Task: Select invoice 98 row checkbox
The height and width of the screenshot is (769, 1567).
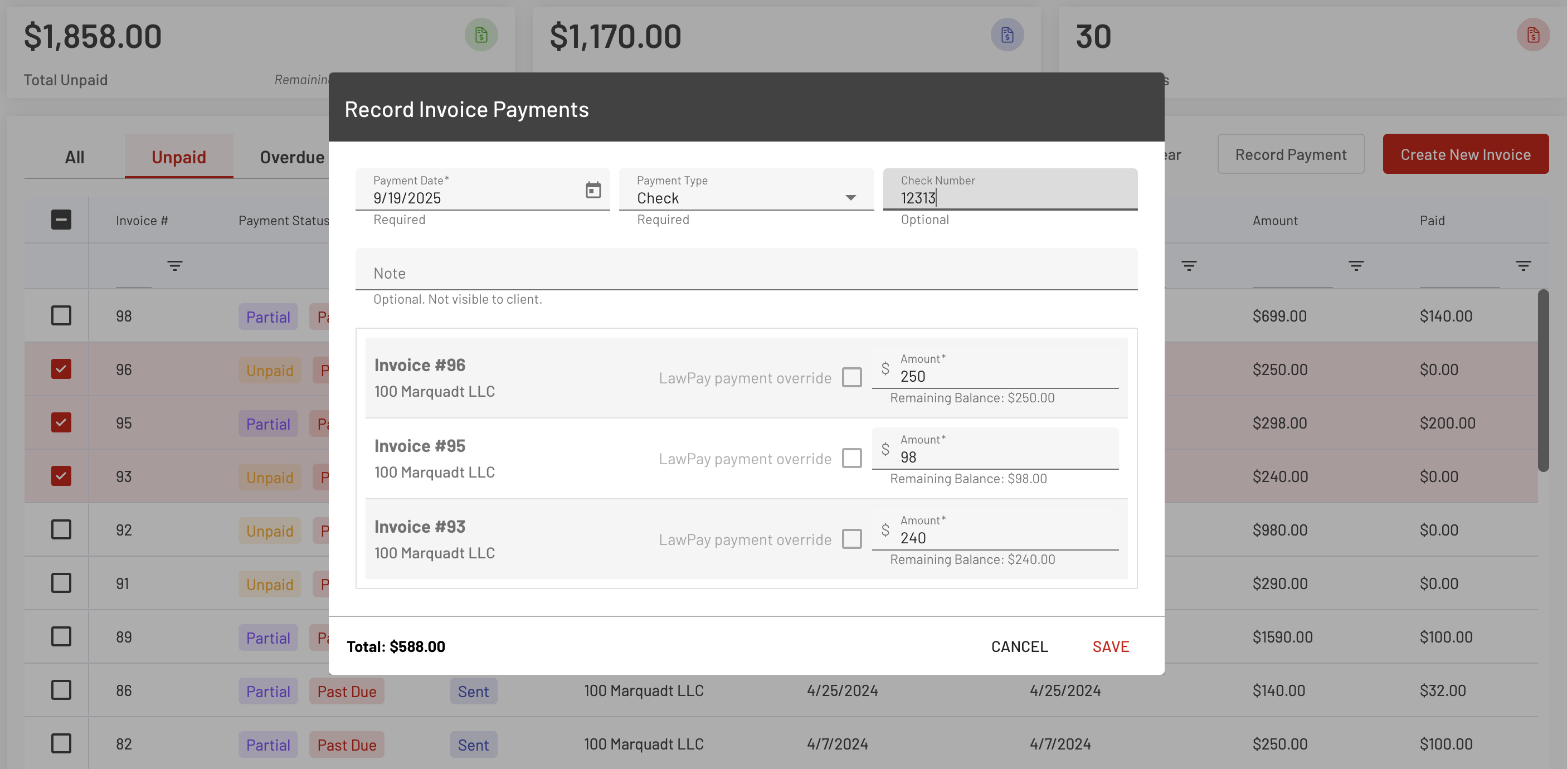Action: click(61, 316)
